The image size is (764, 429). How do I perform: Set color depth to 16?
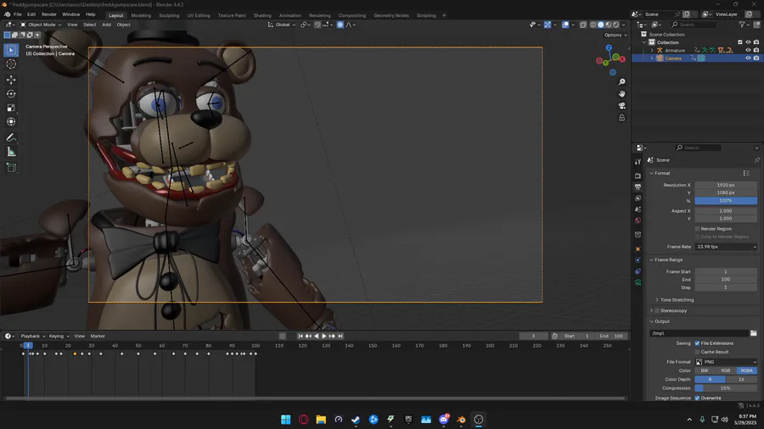pyautogui.click(x=741, y=379)
